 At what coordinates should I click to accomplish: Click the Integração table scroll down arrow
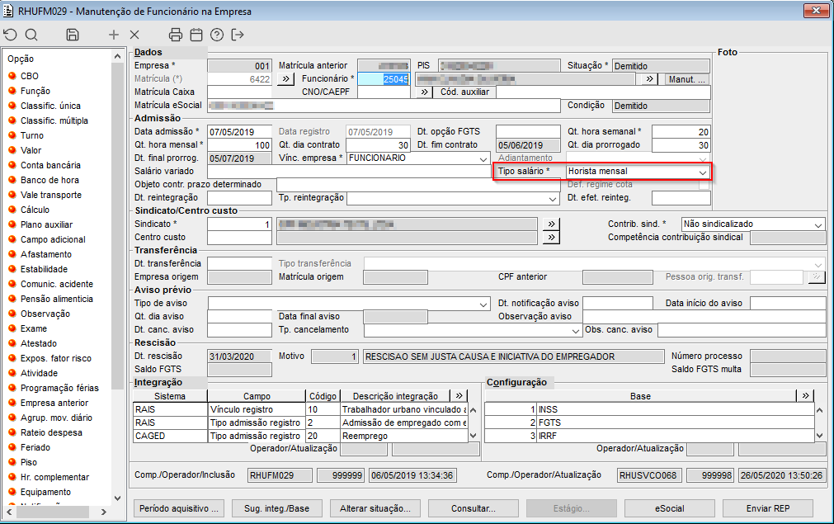(x=473, y=436)
